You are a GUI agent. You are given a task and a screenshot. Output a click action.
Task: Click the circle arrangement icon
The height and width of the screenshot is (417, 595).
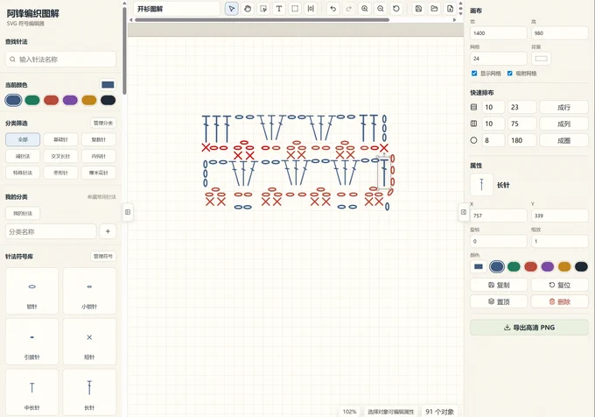(473, 140)
